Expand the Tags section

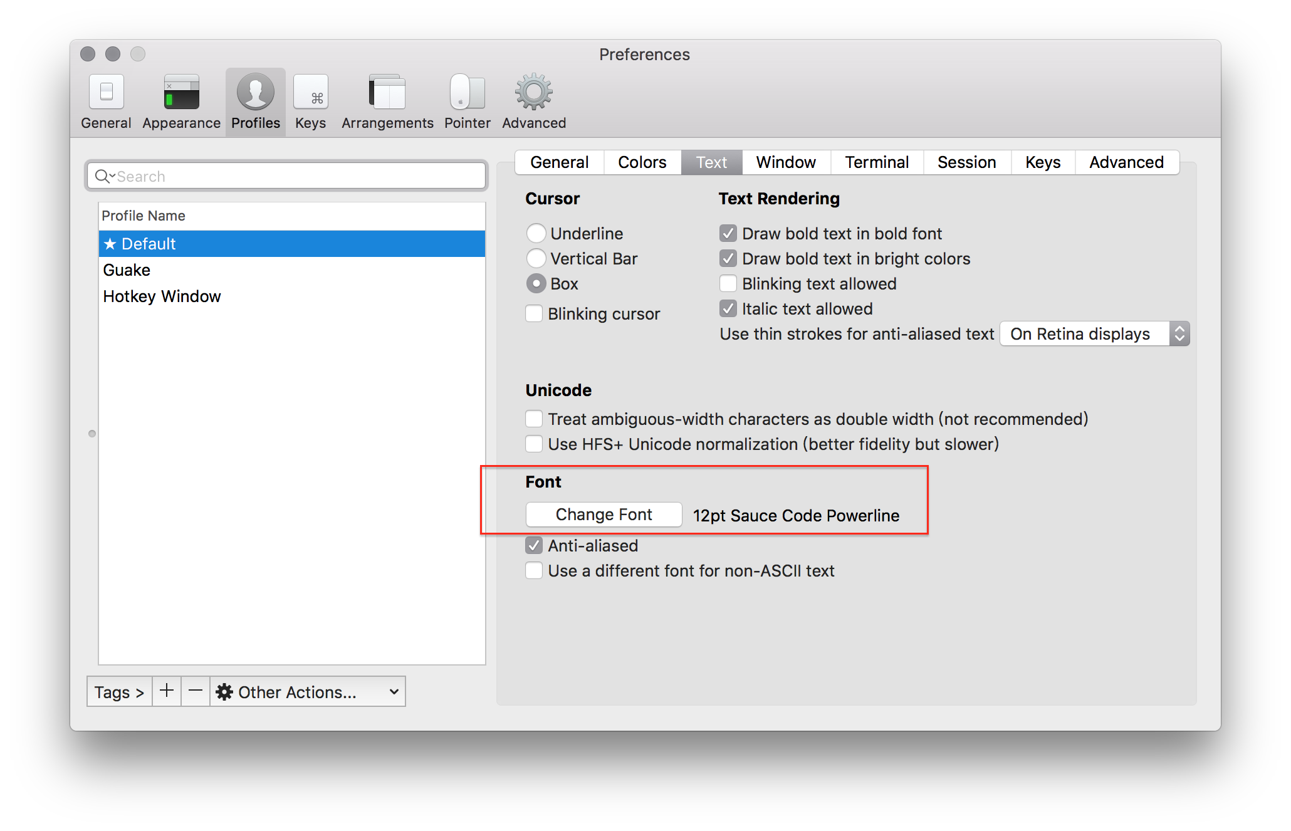click(119, 692)
